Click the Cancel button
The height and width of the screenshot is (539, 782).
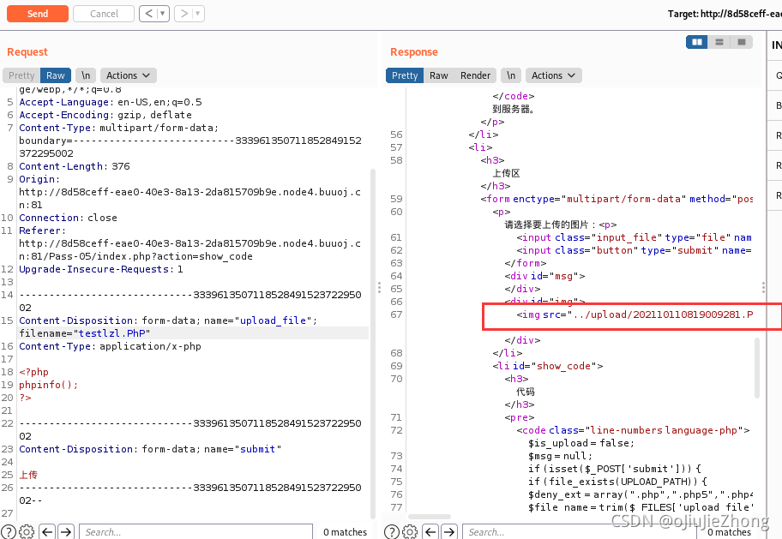point(104,14)
